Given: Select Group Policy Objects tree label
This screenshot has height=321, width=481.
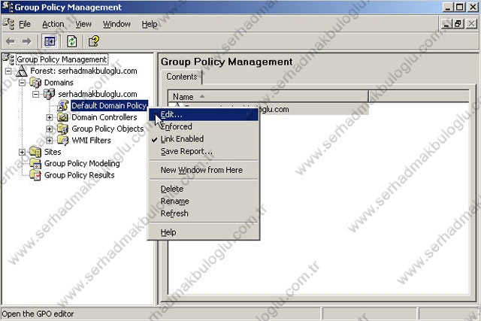Looking at the screenshot, I should (107, 129).
